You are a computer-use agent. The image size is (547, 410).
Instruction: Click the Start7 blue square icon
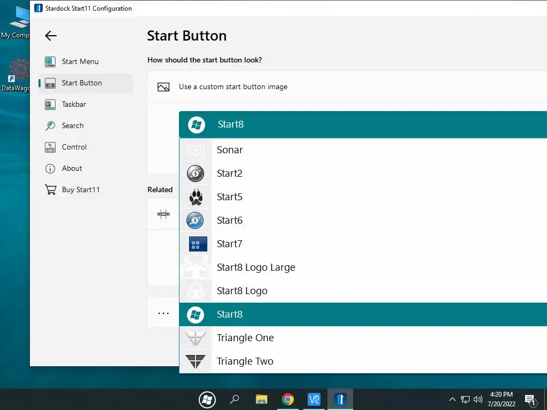pos(198,244)
